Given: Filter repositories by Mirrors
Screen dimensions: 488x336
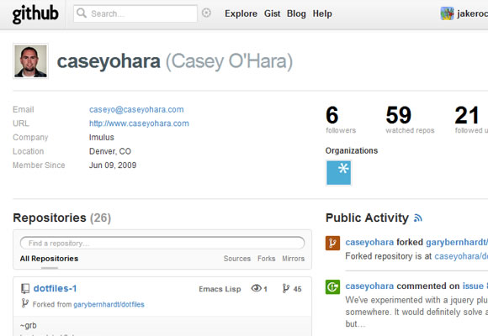Looking at the screenshot, I should point(293,259).
